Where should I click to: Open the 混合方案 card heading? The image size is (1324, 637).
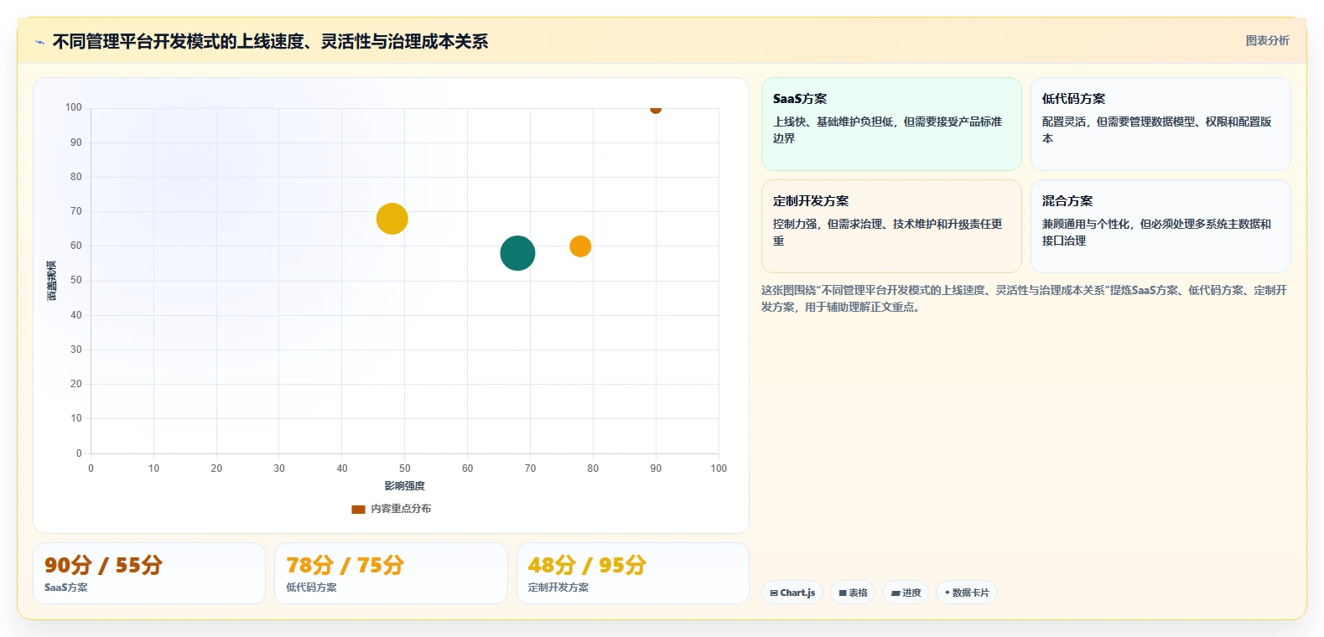click(x=1067, y=201)
